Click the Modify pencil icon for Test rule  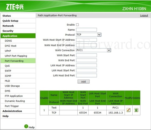[x=128, y=110]
